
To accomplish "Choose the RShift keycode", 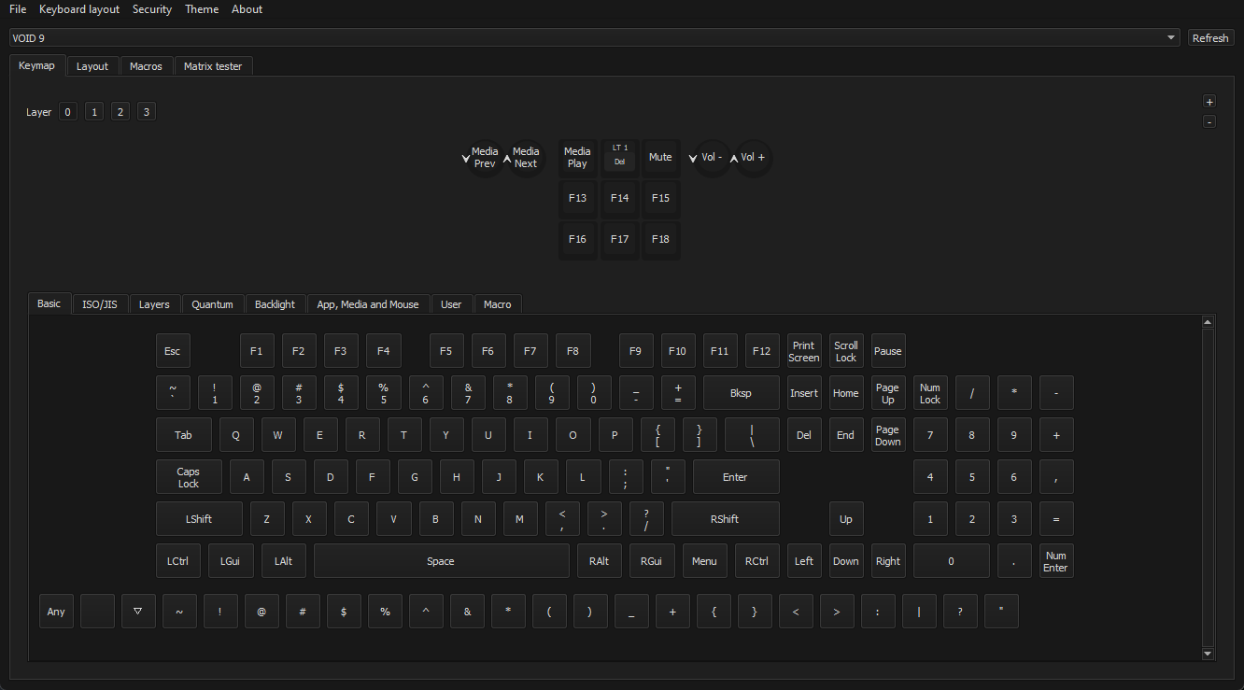I will pos(725,519).
